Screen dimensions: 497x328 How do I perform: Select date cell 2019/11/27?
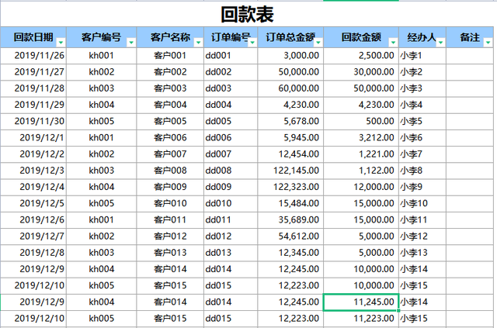coord(33,72)
